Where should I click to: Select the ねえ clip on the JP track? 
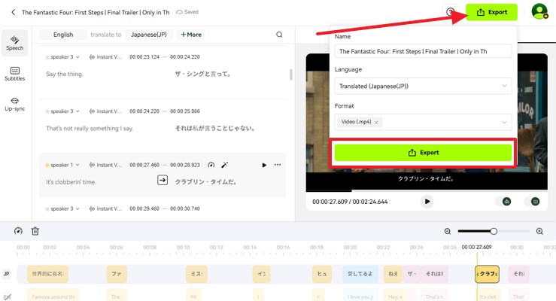393,274
